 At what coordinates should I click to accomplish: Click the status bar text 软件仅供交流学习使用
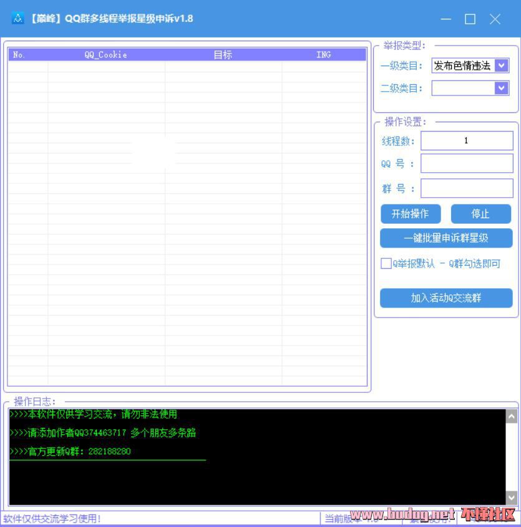coord(52,519)
